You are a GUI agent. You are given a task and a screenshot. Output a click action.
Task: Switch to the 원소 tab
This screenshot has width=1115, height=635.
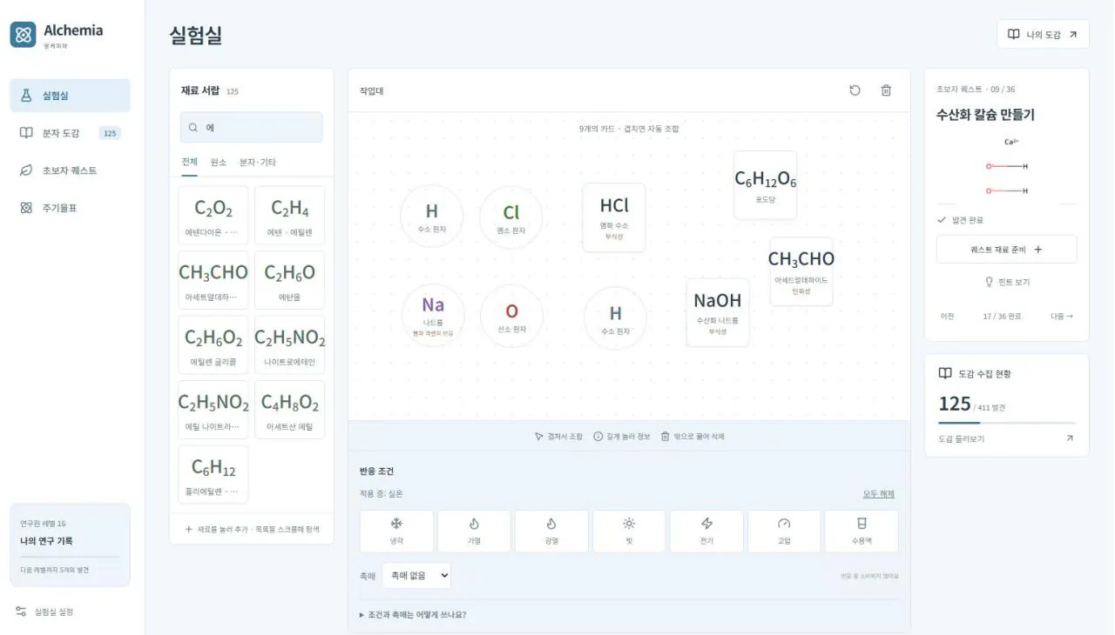point(218,163)
